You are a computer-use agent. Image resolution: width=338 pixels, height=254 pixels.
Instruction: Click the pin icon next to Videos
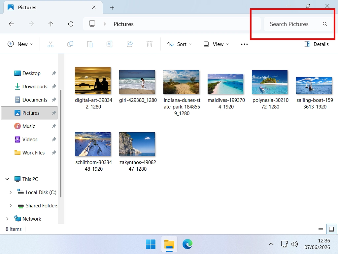[54, 140]
